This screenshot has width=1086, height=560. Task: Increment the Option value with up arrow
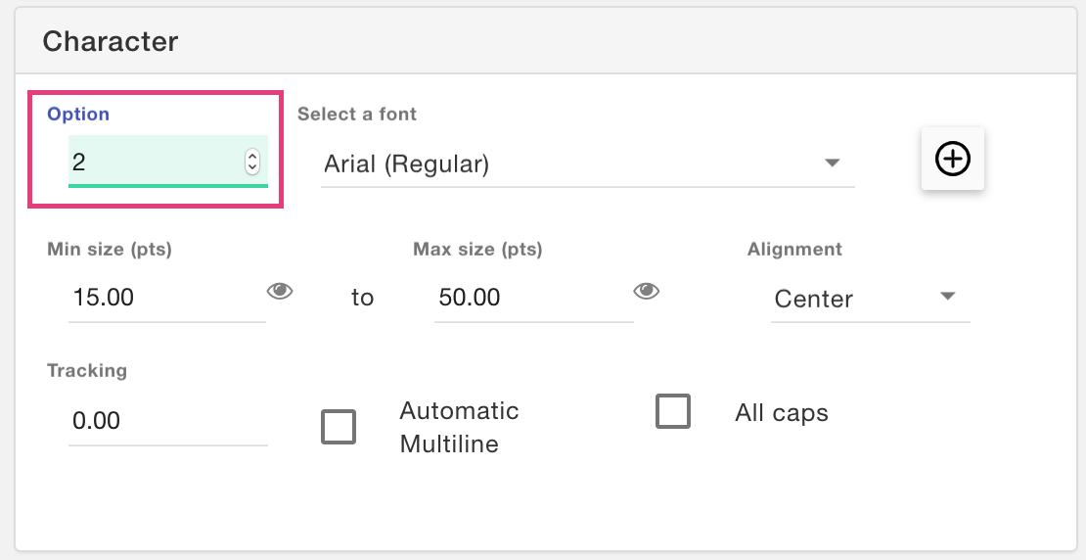pyautogui.click(x=252, y=156)
